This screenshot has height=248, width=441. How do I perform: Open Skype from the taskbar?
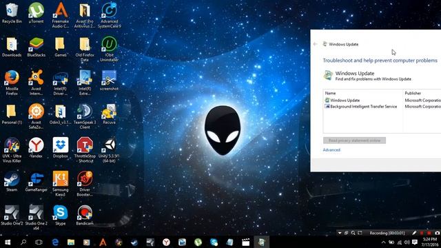[214, 242]
